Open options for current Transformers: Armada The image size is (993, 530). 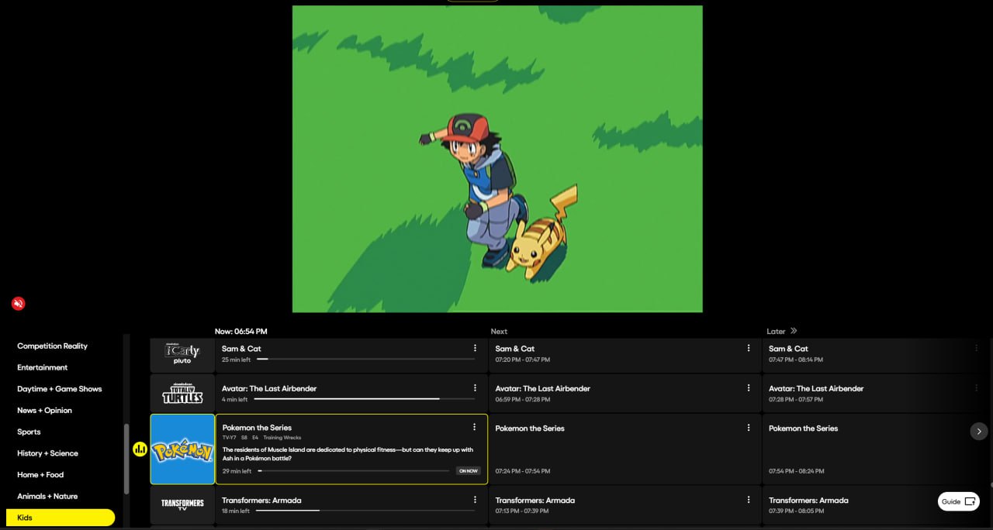coord(475,500)
